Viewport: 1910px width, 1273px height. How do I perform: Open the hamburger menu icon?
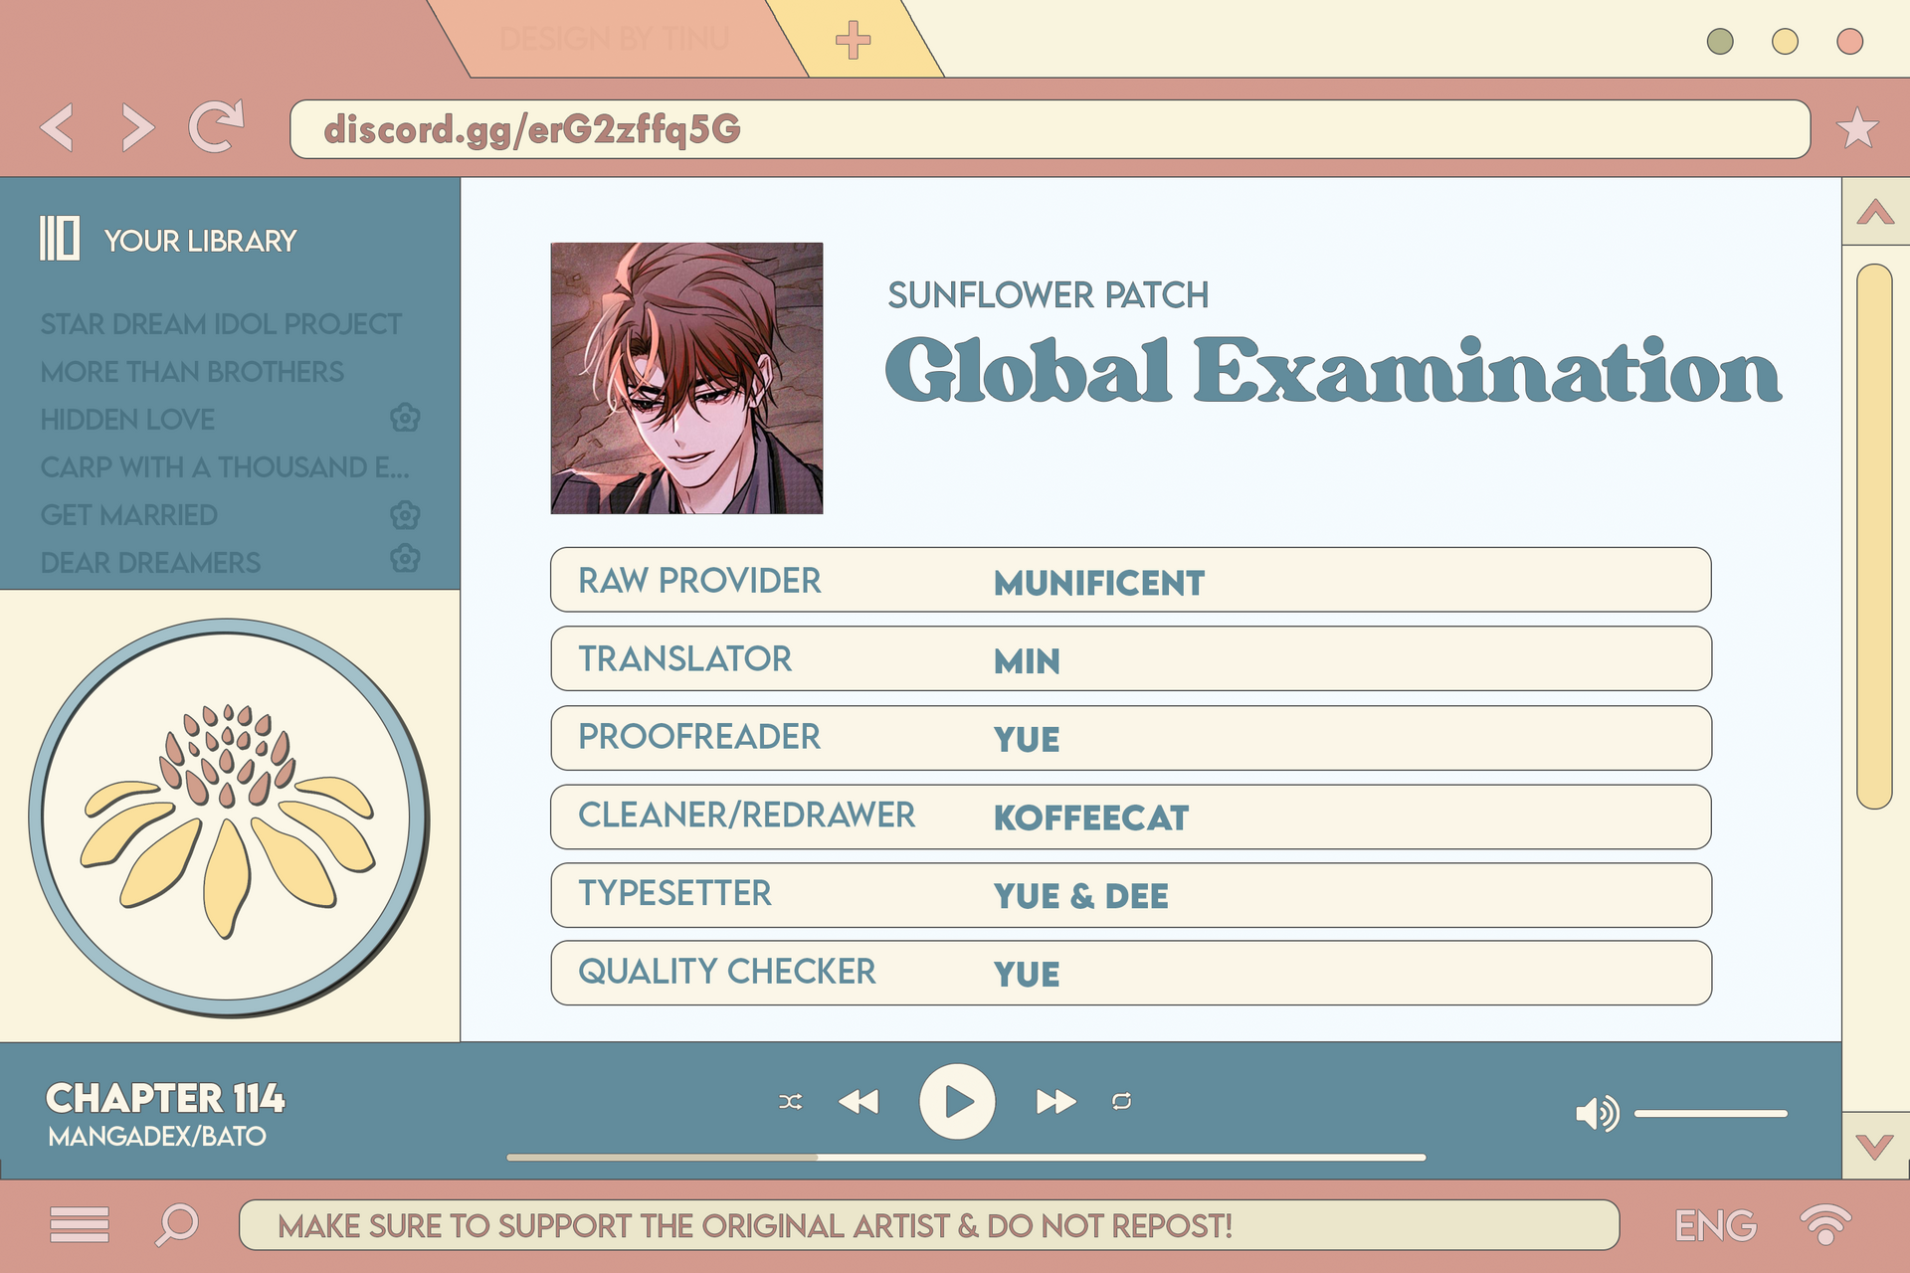click(x=80, y=1224)
